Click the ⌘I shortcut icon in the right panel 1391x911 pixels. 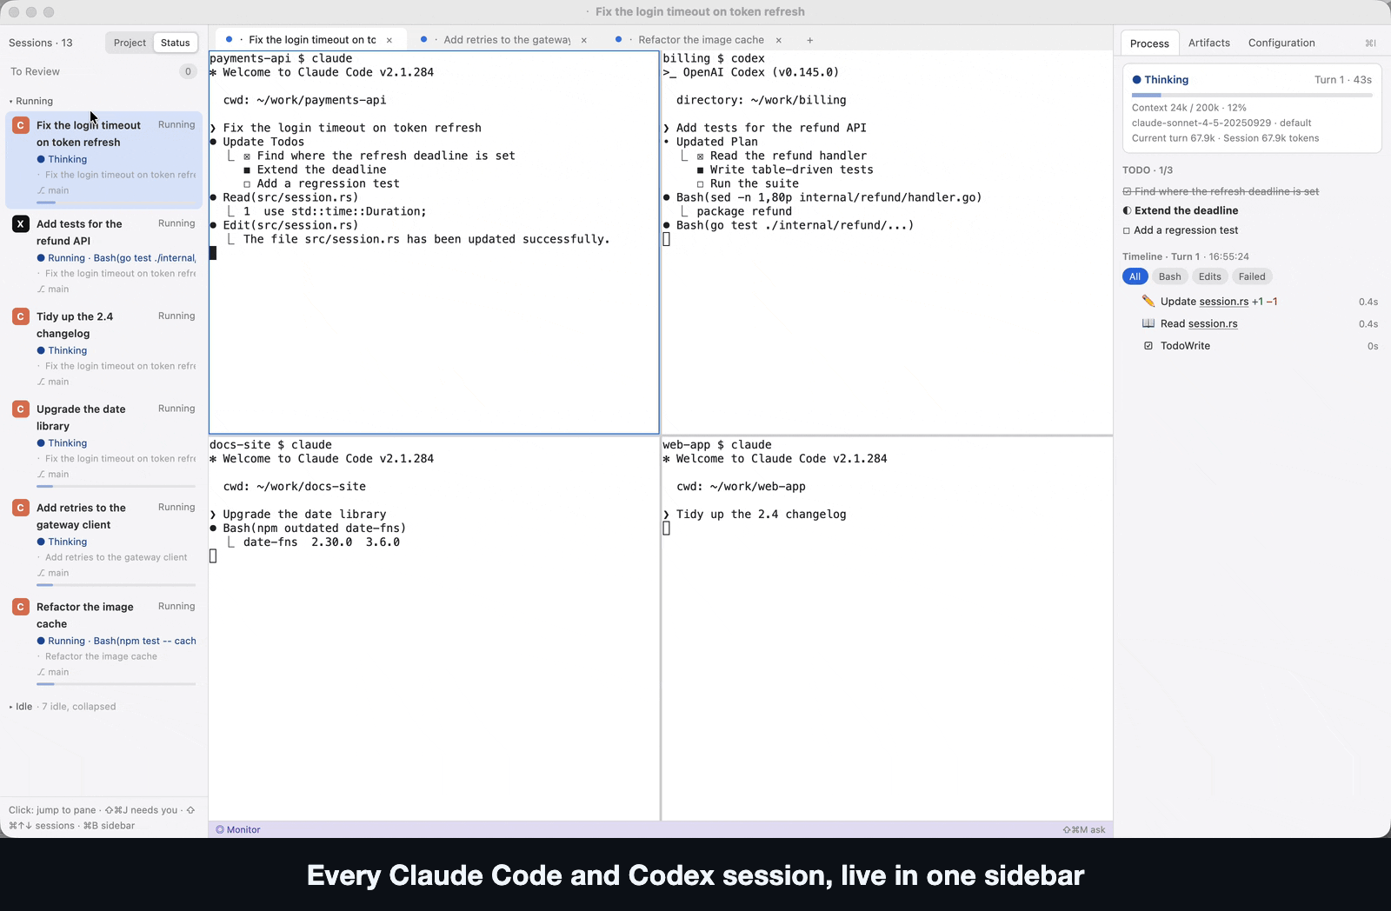[x=1371, y=43]
